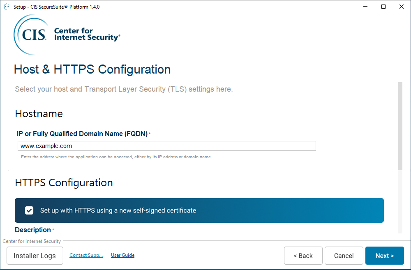Maximize the Setup window
This screenshot has width=411, height=270.
click(383, 7)
